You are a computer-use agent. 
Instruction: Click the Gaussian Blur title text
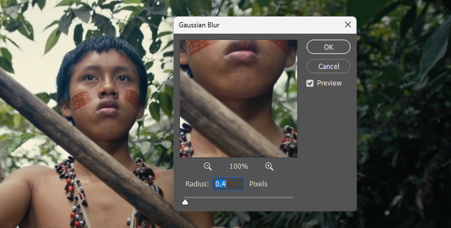click(x=199, y=25)
